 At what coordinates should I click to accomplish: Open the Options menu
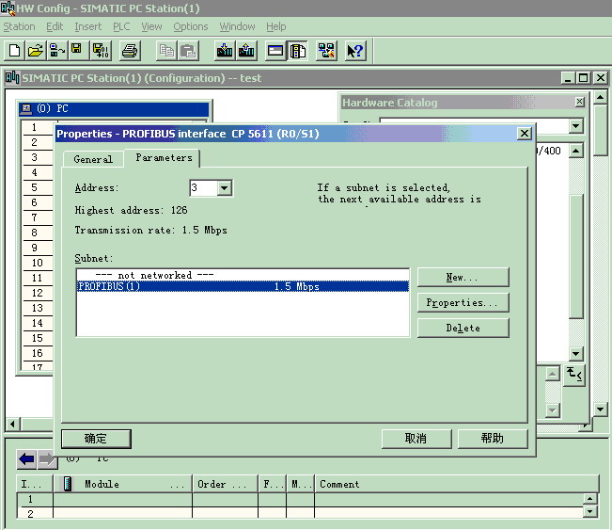(x=191, y=26)
